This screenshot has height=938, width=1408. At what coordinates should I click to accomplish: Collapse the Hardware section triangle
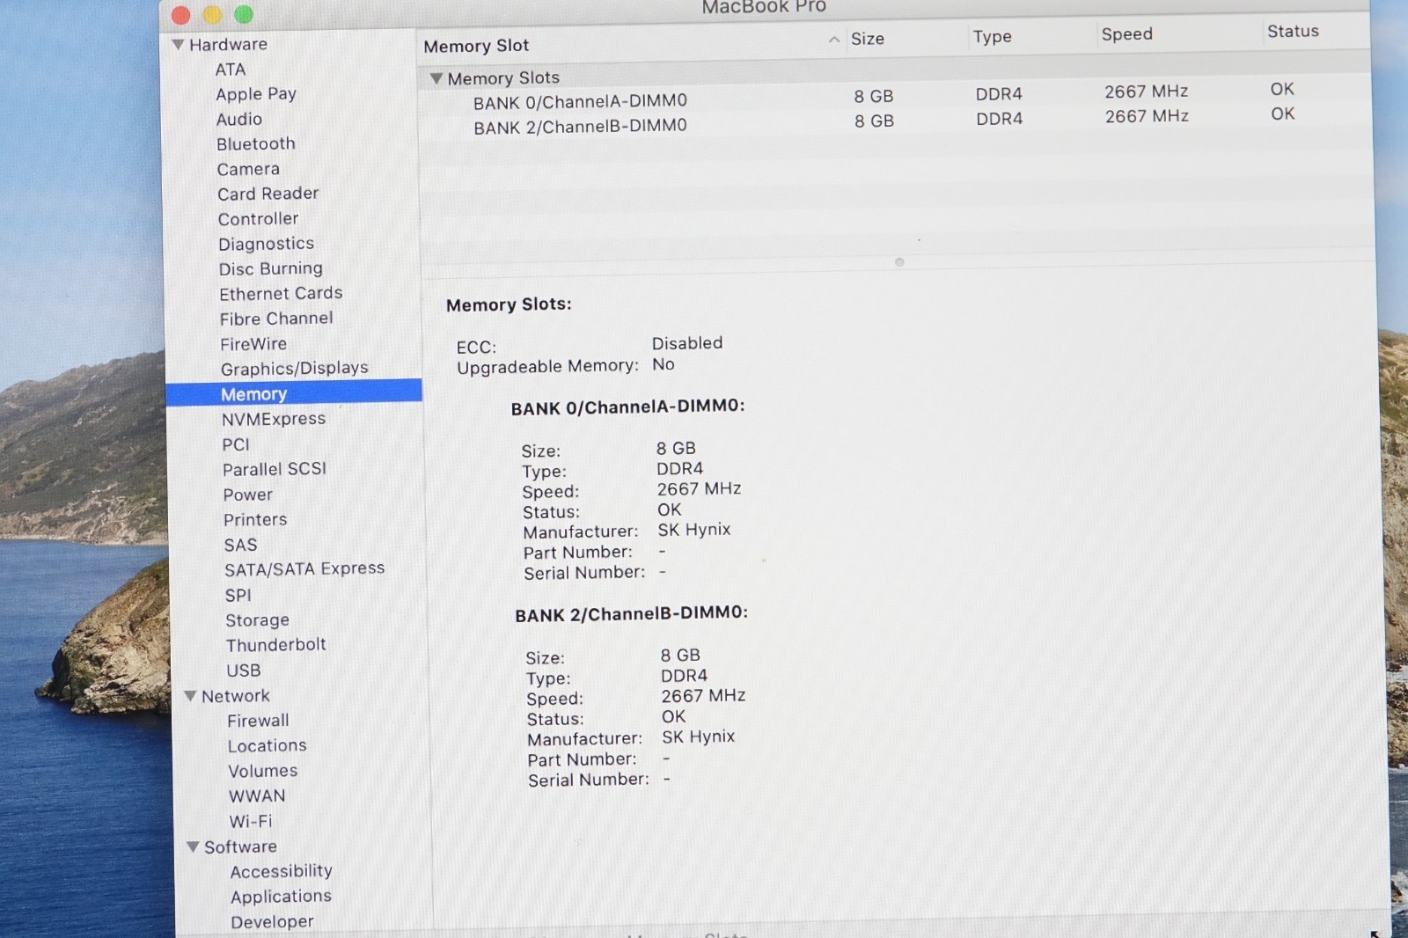[178, 44]
